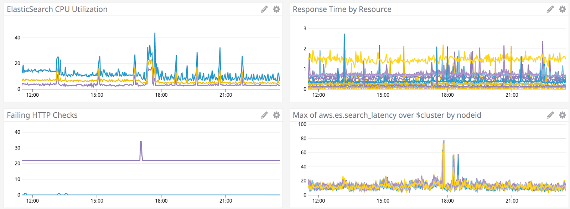Click the 3 y-axis label on Response Time chart
The width and height of the screenshot is (570, 209).
[x=305, y=29]
